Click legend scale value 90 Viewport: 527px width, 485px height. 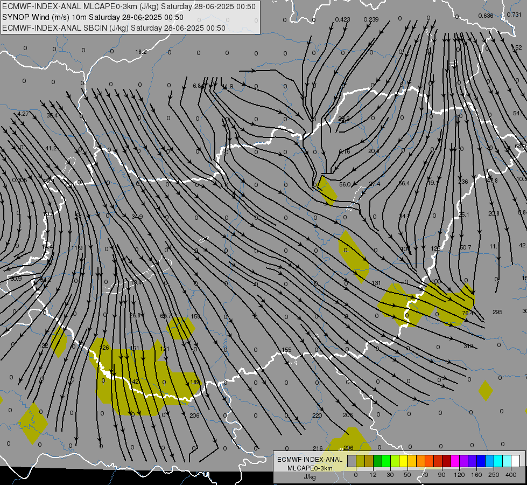pyautogui.click(x=441, y=475)
